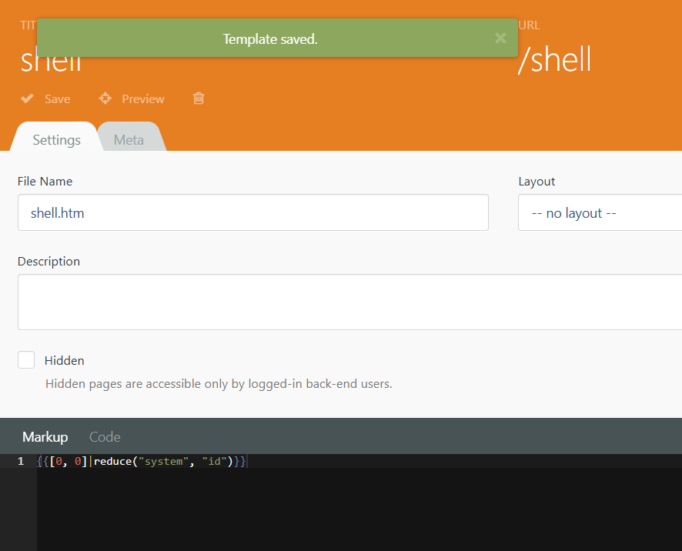Delete the page with trash icon
Viewport: 682px width, 551px height.
(199, 99)
